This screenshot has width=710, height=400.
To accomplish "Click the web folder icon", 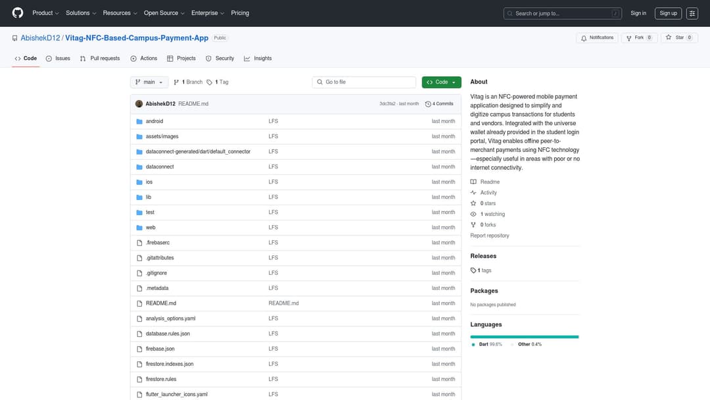I will pos(139,228).
